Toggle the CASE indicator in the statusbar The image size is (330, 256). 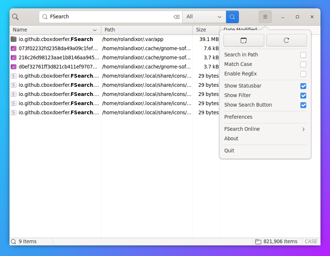coord(311,241)
